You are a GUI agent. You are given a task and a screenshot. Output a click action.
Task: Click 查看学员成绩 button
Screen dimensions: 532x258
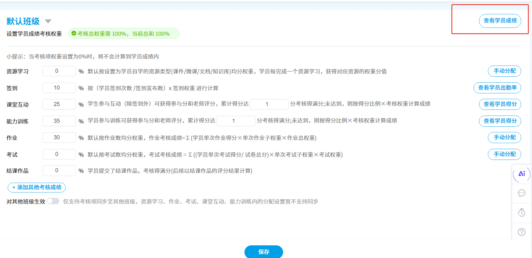click(500, 21)
